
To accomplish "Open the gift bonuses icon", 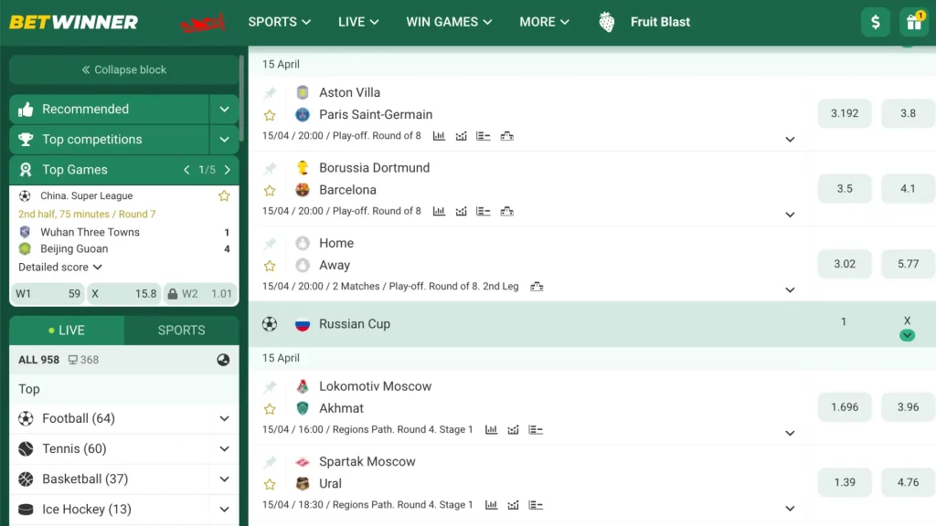I will [x=914, y=22].
